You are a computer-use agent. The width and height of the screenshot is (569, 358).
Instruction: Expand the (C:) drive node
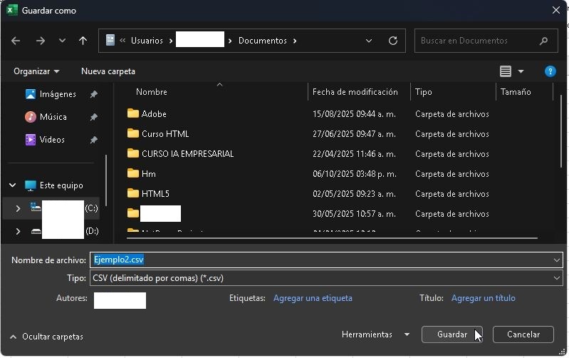(x=18, y=208)
